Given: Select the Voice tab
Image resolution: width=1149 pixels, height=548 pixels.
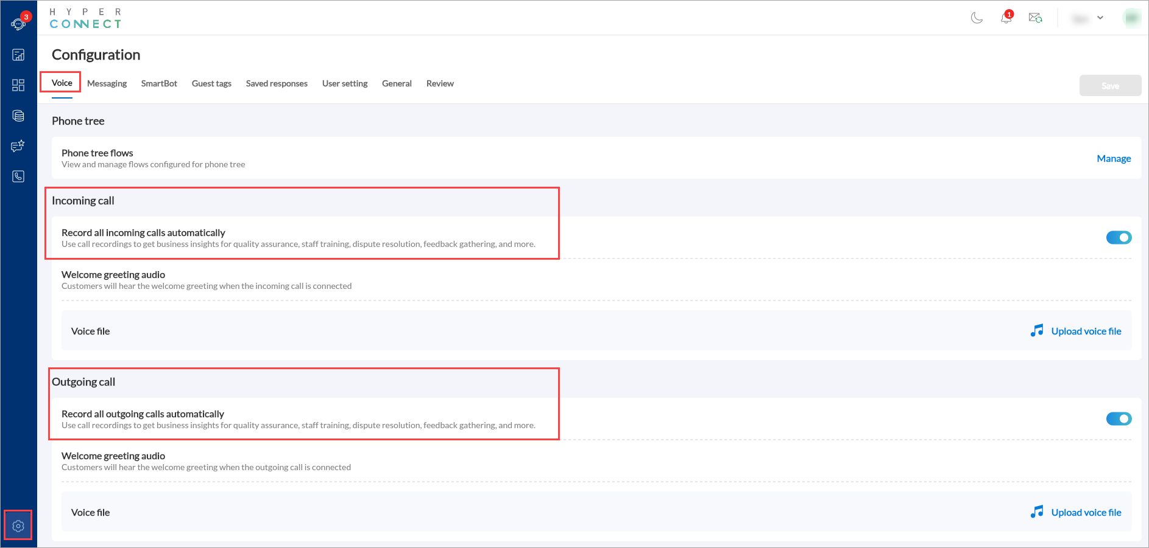Looking at the screenshot, I should (x=62, y=83).
